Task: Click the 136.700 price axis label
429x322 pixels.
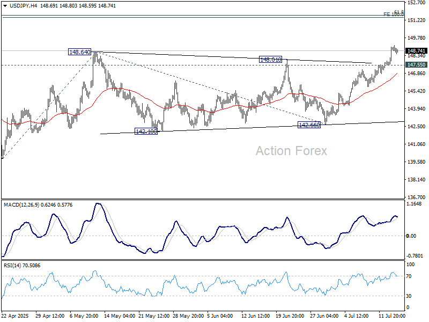Action: click(x=416, y=197)
